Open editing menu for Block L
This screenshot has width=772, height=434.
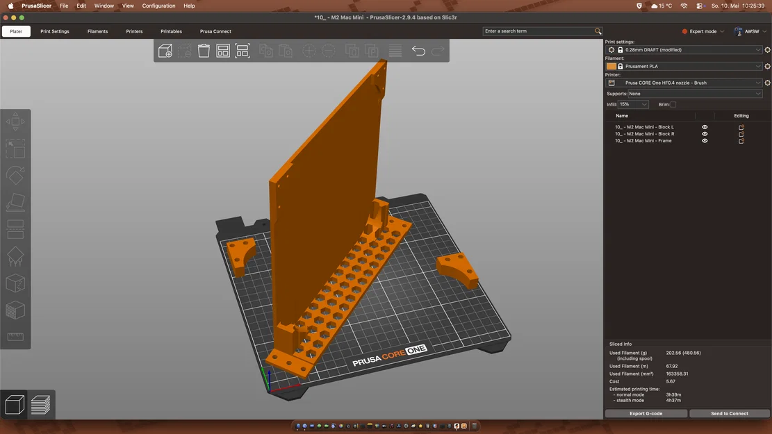click(x=741, y=127)
